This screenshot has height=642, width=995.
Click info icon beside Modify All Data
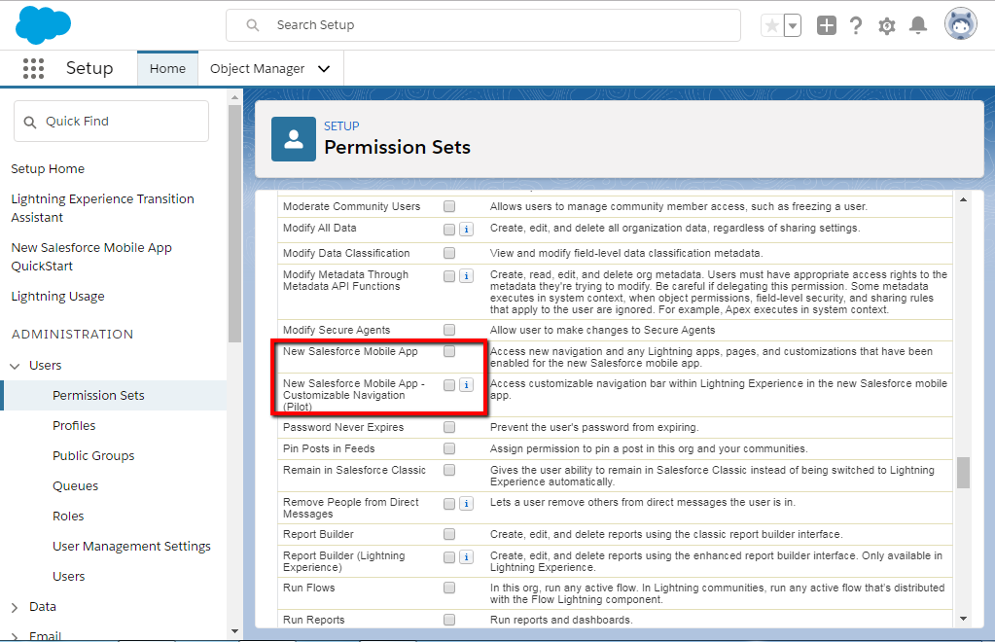466,230
